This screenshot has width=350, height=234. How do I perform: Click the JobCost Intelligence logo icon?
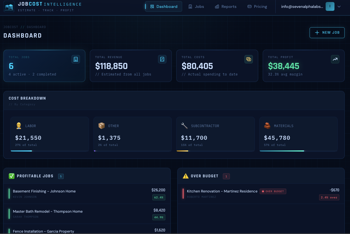(x=9, y=6)
